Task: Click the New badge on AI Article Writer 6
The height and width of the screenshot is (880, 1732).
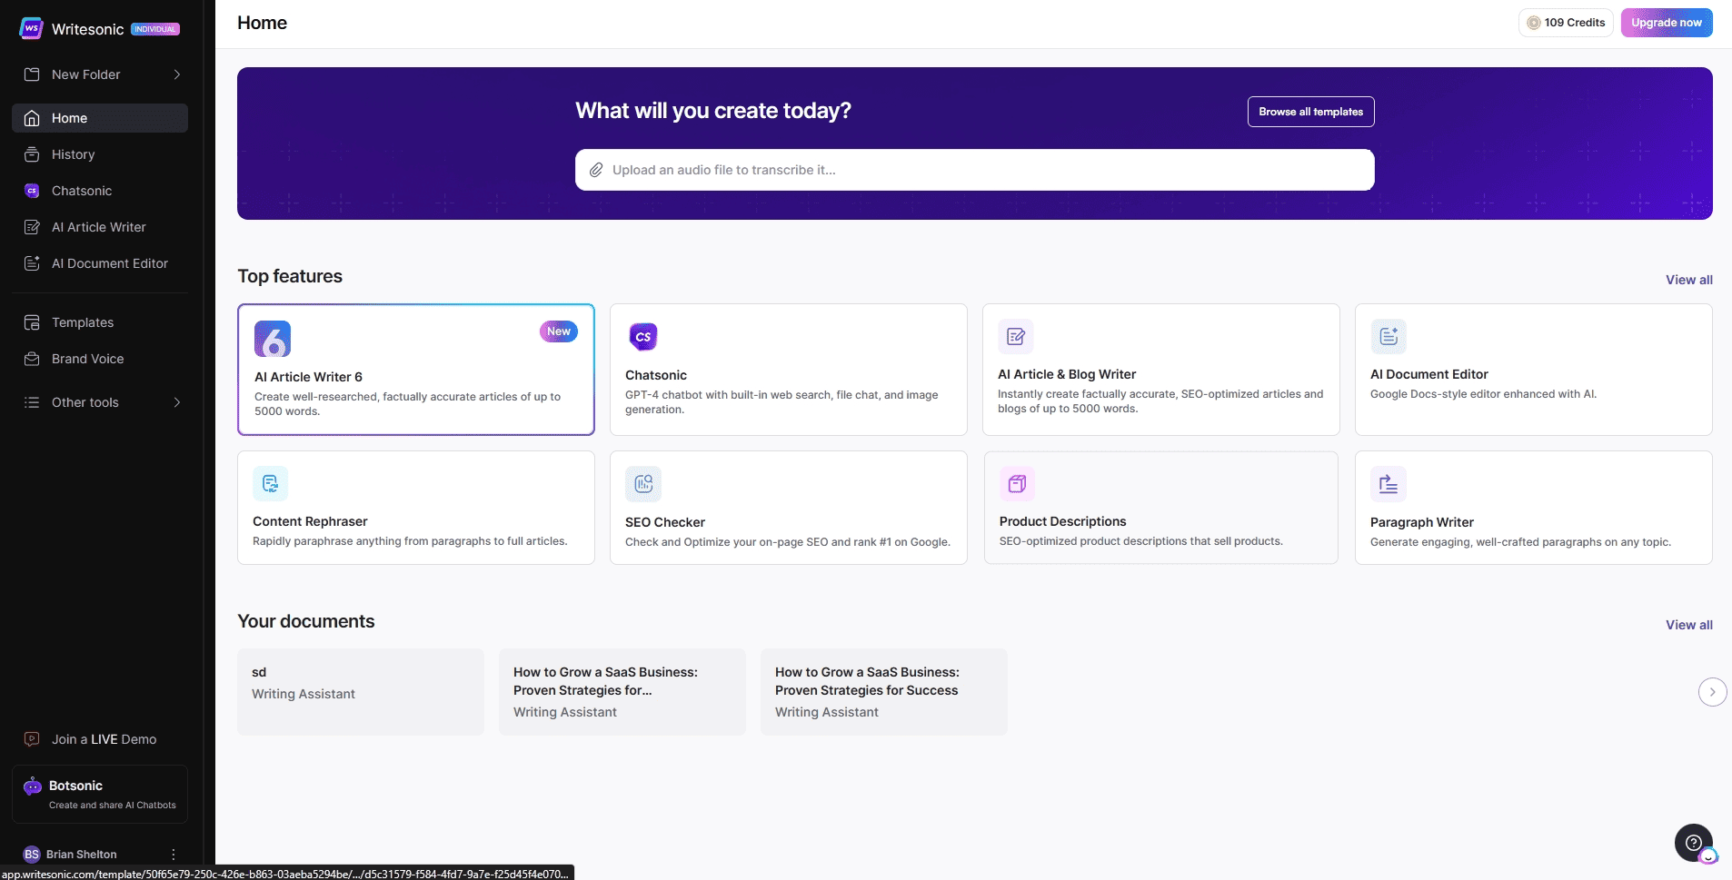Action: [559, 331]
